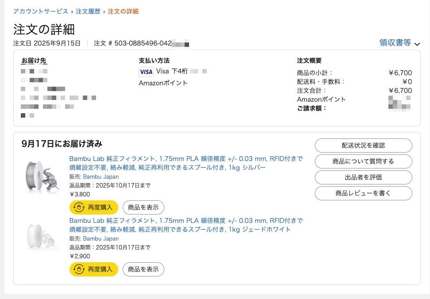Click Bambu Japan seller link for white item
This screenshot has height=299, width=430.
tap(101, 238)
